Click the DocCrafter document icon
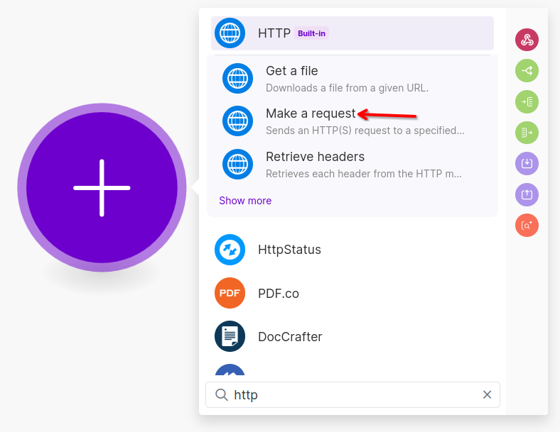This screenshot has width=560, height=432. click(230, 336)
